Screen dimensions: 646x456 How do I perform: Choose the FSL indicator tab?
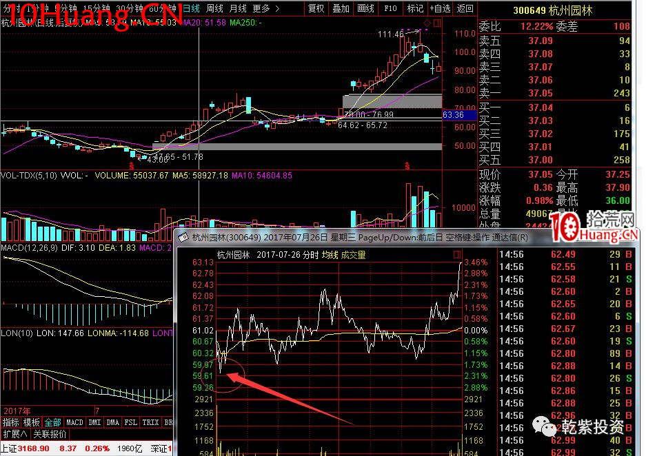(131, 422)
